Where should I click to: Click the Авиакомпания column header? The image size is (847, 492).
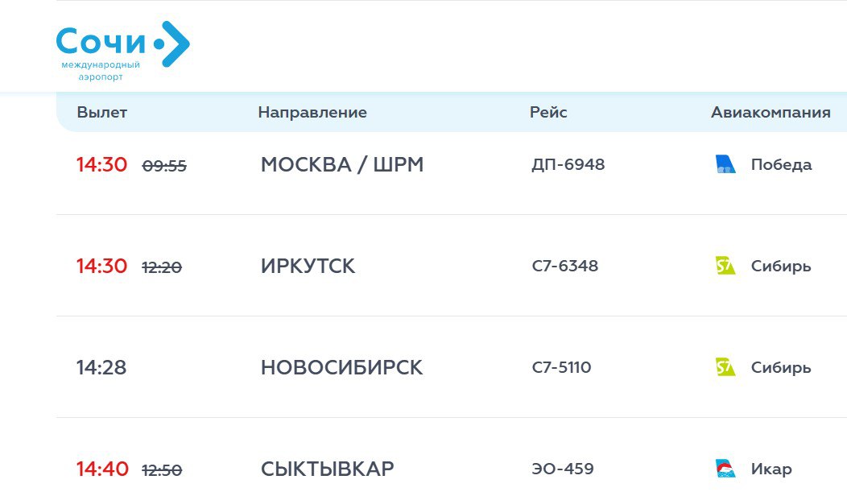pos(771,113)
